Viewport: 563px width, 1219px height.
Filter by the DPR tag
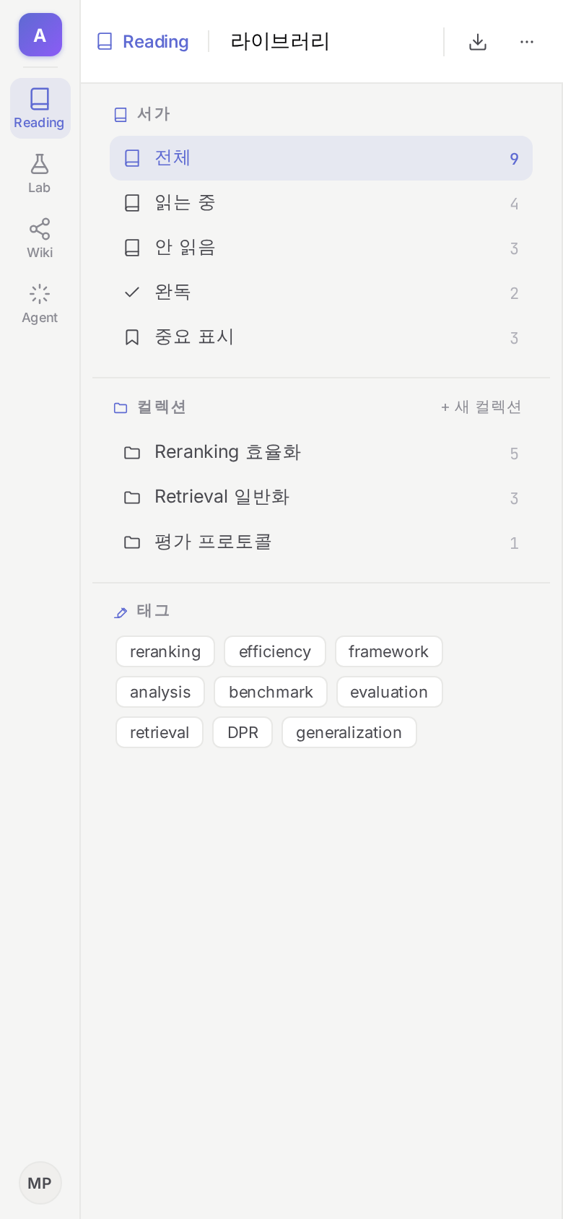coord(243,732)
